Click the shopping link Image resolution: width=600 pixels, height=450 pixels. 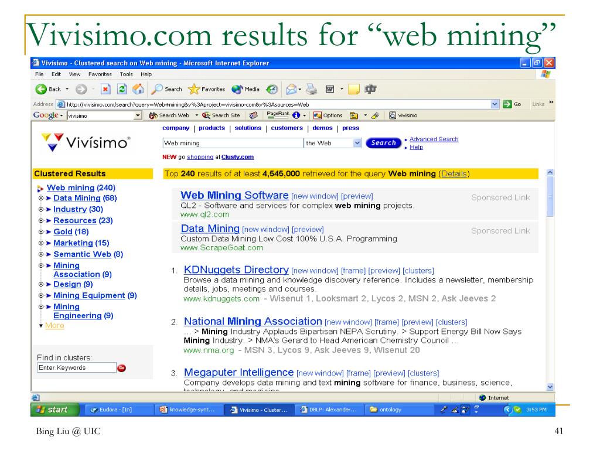click(200, 157)
